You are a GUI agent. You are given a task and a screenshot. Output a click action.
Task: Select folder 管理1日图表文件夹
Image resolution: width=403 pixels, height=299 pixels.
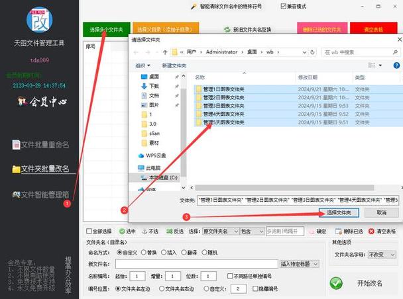click(x=223, y=89)
